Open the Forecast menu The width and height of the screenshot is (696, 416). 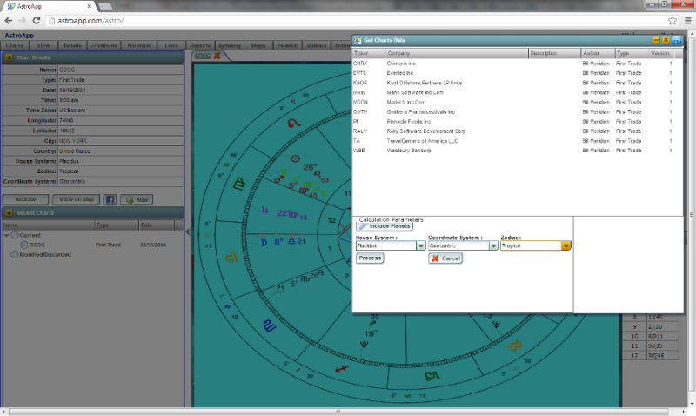(x=139, y=44)
